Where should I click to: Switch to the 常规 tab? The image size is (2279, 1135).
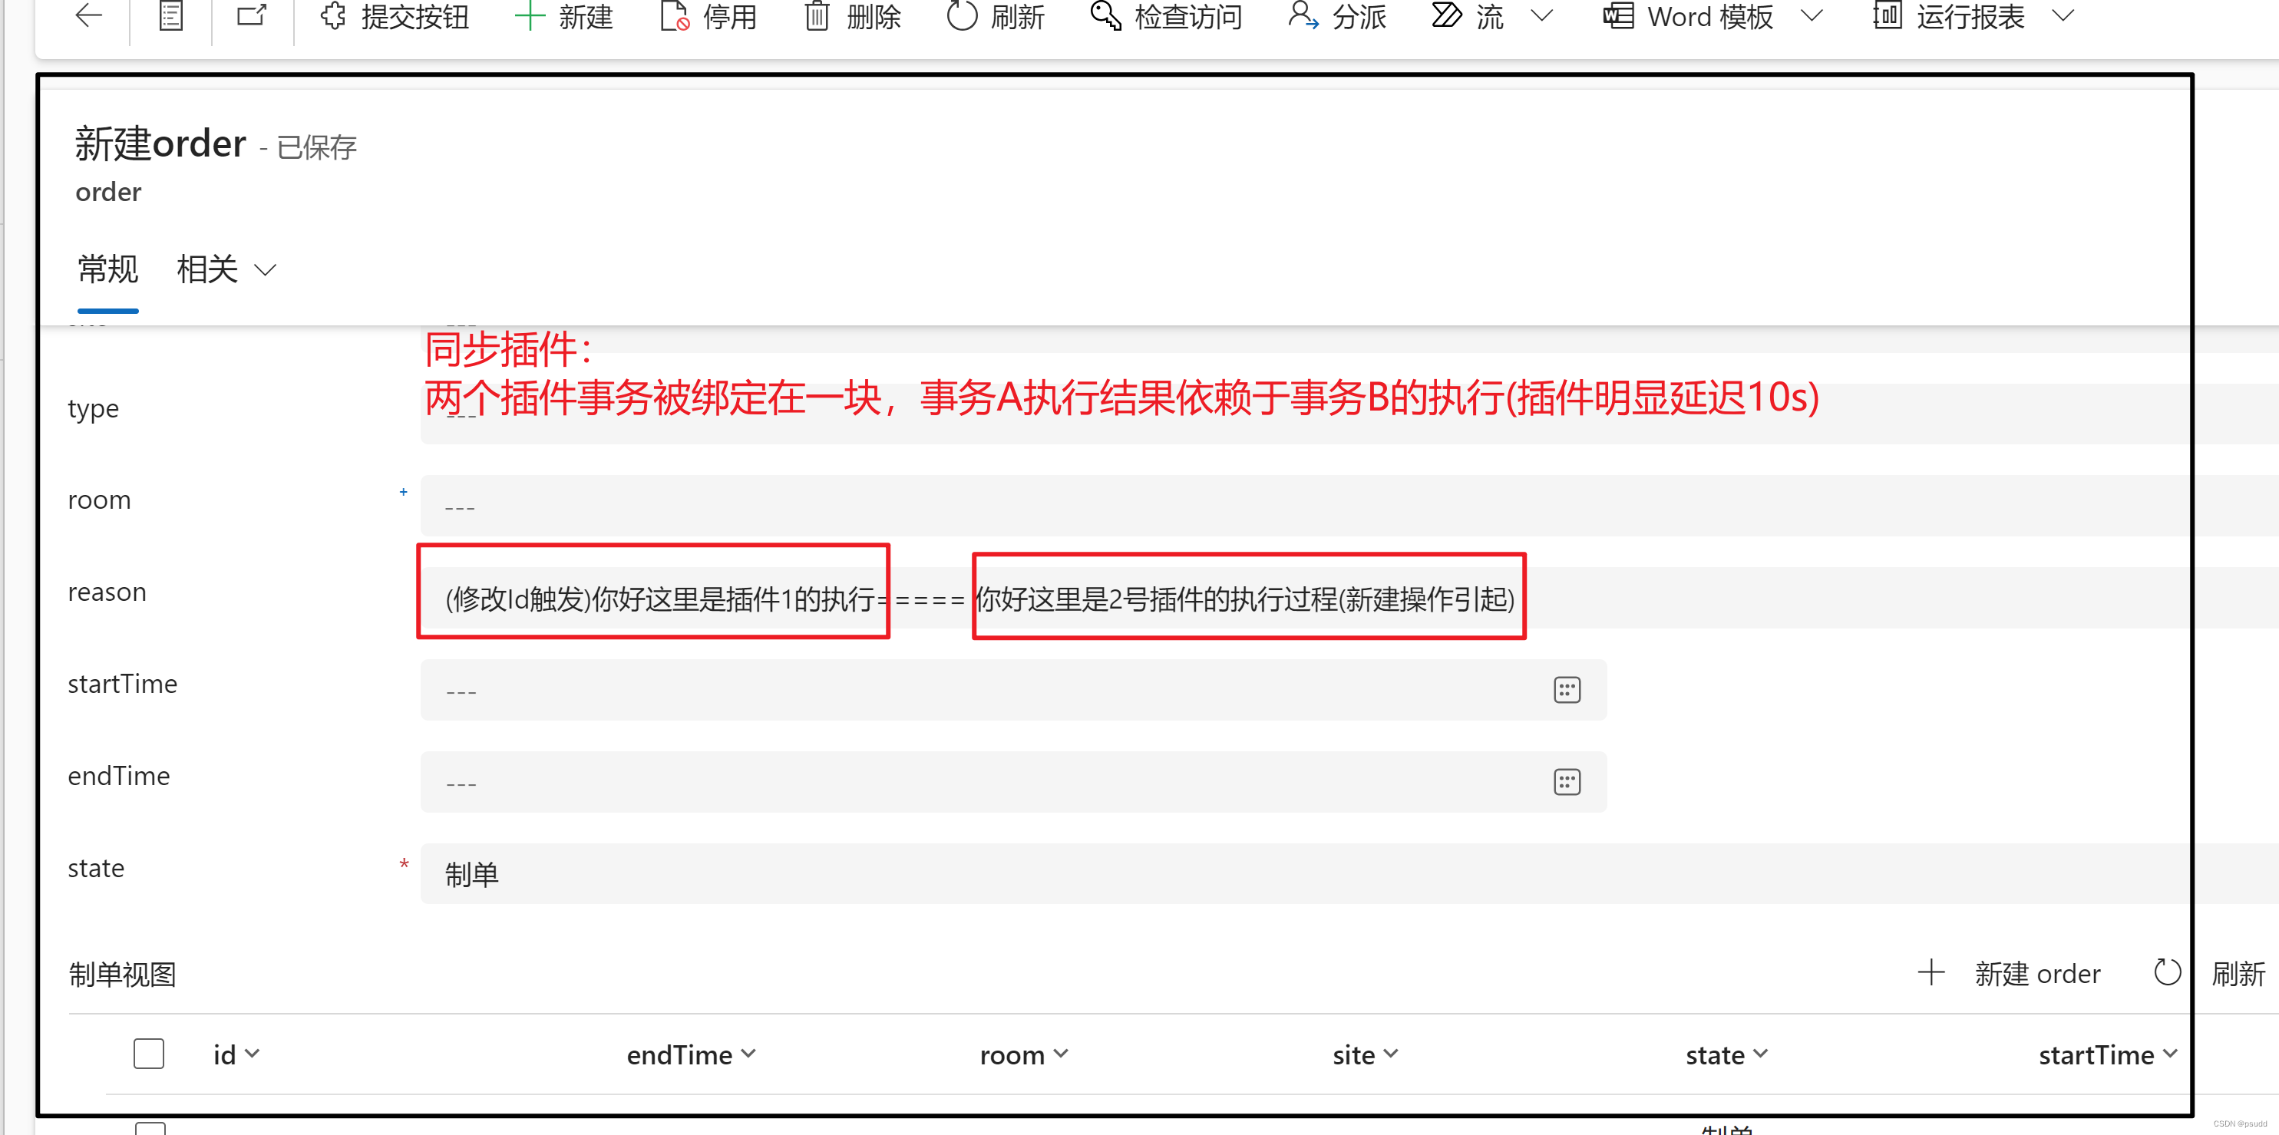coord(108,269)
